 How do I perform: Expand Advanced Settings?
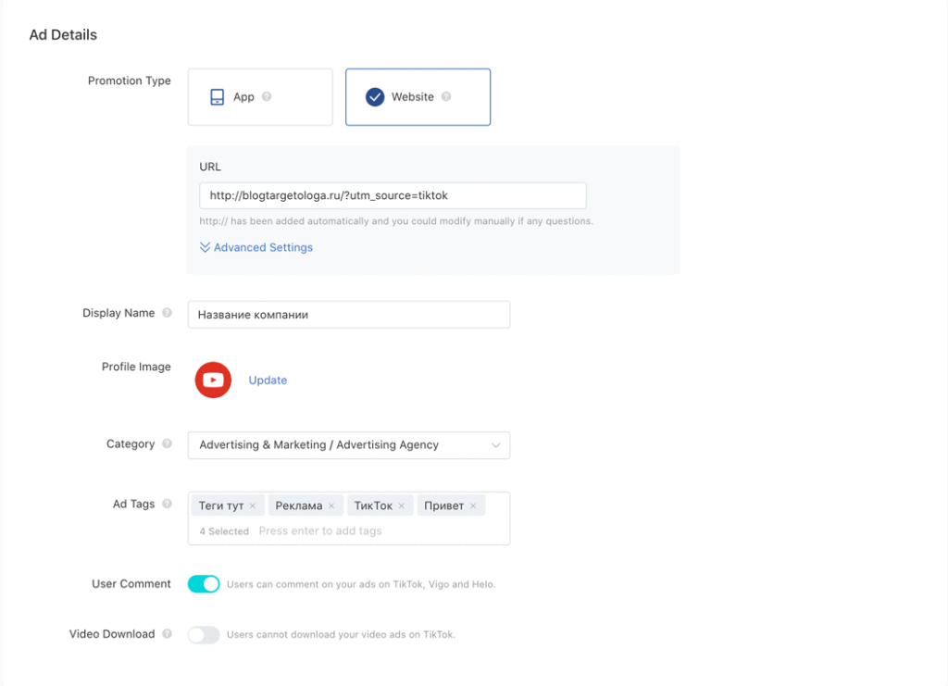[256, 248]
